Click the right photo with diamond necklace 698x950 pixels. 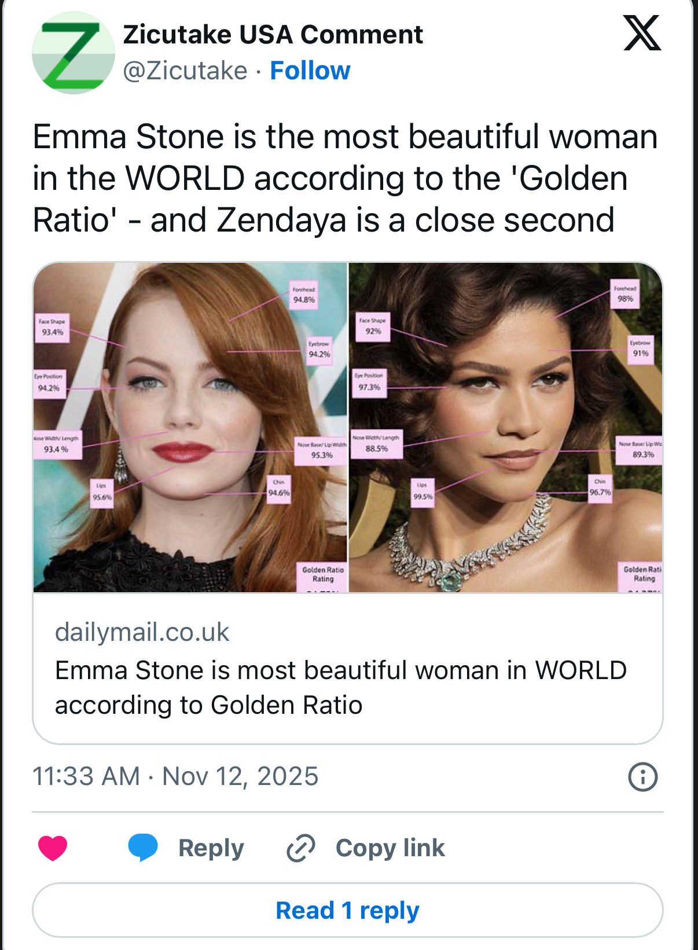(505, 427)
